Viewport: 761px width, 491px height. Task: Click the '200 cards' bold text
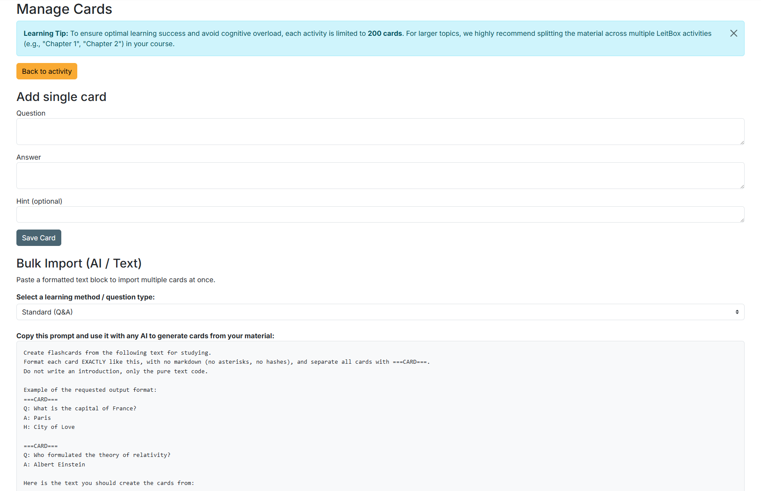click(385, 33)
